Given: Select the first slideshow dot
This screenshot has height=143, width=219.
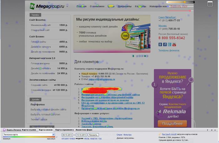Looking at the screenshot, I should [x=137, y=56].
